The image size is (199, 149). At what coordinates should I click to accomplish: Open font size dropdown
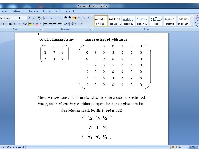(25, 18)
